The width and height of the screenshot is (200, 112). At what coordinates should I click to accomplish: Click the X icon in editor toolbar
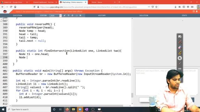pyautogui.click(x=80, y=16)
